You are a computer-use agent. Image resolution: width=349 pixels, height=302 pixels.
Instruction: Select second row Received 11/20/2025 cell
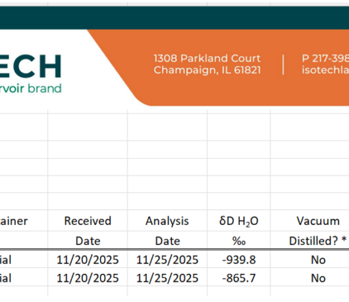tap(88, 278)
